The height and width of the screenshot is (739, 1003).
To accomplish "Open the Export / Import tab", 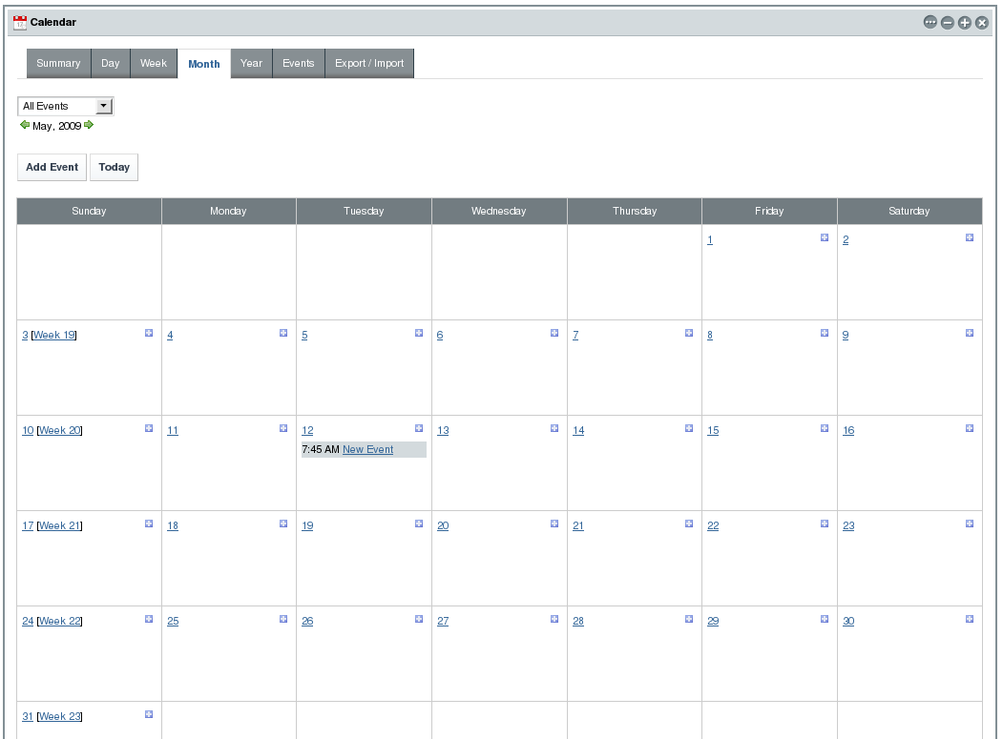I will pyautogui.click(x=369, y=63).
